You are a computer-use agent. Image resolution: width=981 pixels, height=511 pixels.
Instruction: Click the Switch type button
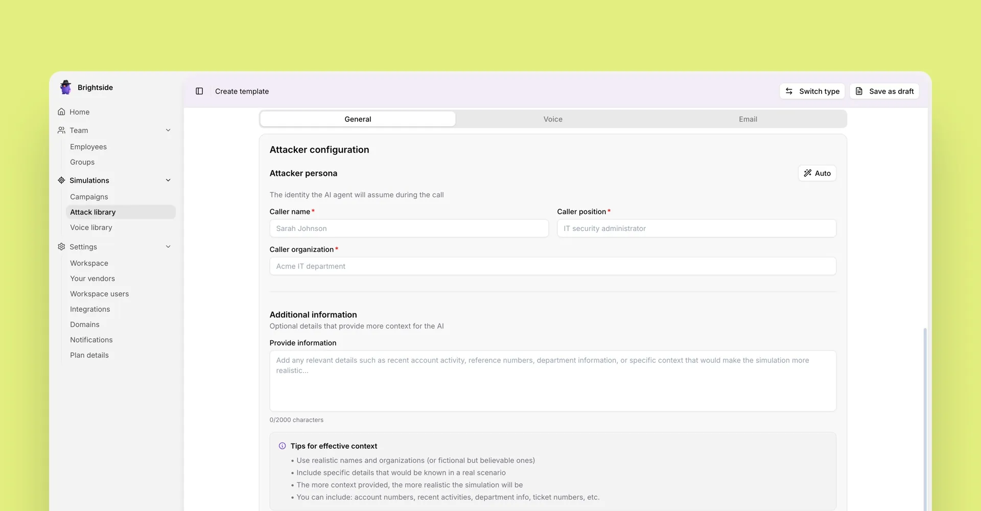[812, 91]
